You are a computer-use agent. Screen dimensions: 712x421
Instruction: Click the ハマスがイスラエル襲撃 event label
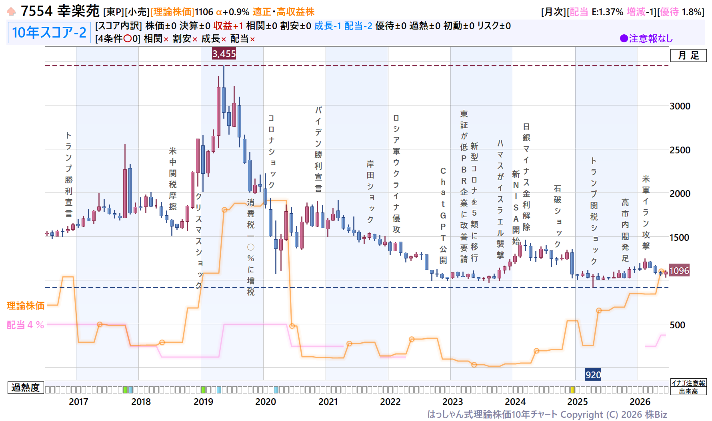pyautogui.click(x=500, y=199)
